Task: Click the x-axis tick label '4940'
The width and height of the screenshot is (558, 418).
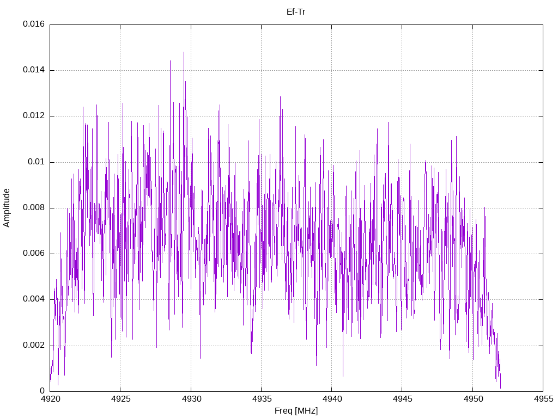Action: tap(332, 399)
